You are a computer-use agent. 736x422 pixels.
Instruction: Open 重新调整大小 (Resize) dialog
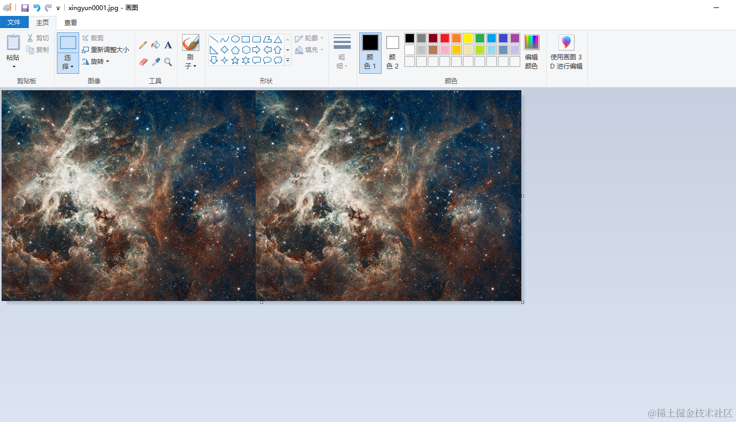[105, 50]
